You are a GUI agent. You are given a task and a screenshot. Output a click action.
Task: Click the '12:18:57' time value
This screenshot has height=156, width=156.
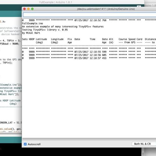point(95,58)
